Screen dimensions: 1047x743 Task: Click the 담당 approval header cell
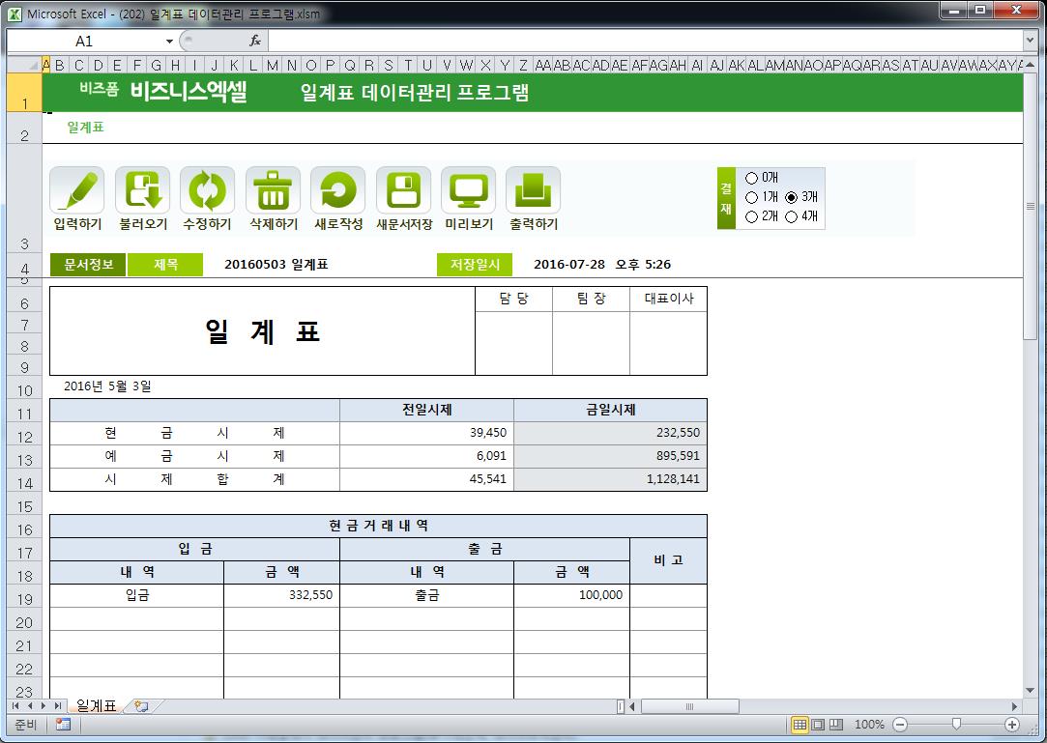[x=513, y=299]
